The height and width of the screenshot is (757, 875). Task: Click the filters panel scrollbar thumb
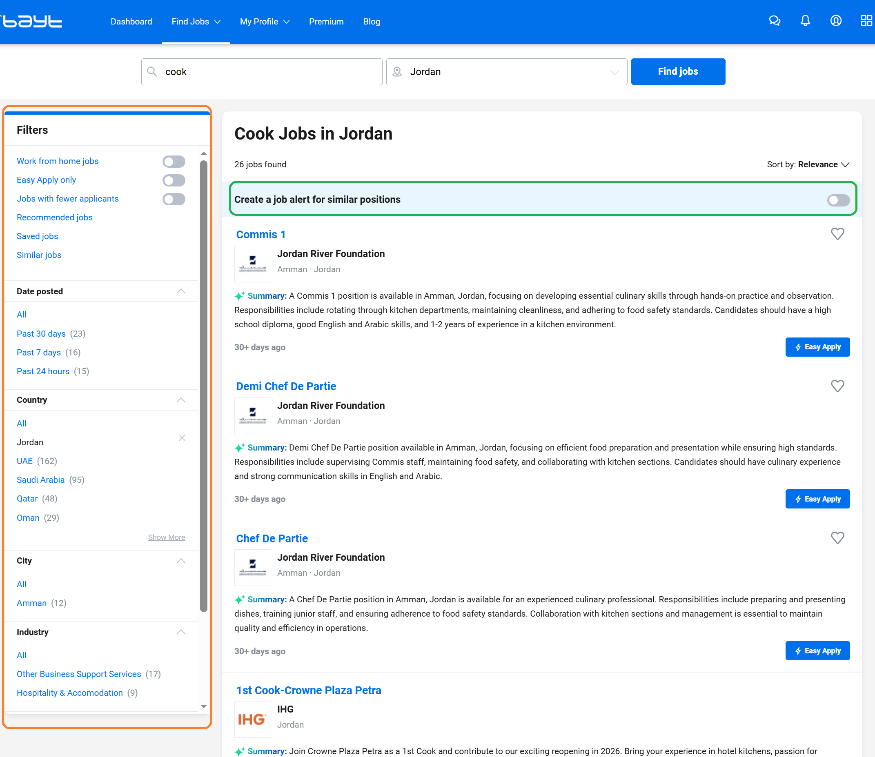204,386
